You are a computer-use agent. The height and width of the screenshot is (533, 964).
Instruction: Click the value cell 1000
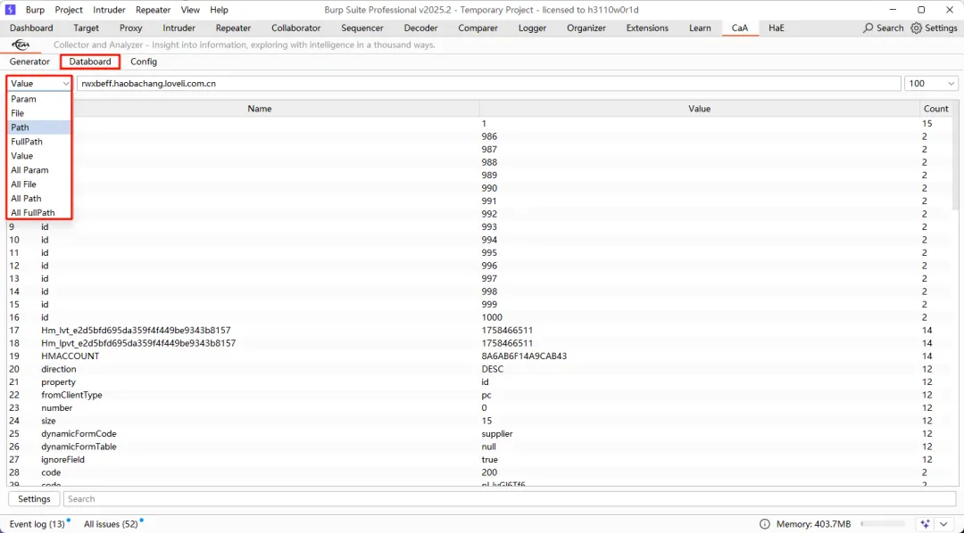point(492,317)
